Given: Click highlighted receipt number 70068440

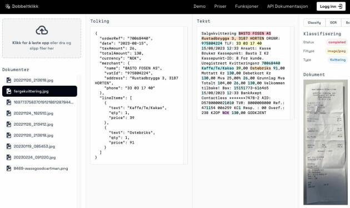Looking at the screenshot, I should coord(271,63).
